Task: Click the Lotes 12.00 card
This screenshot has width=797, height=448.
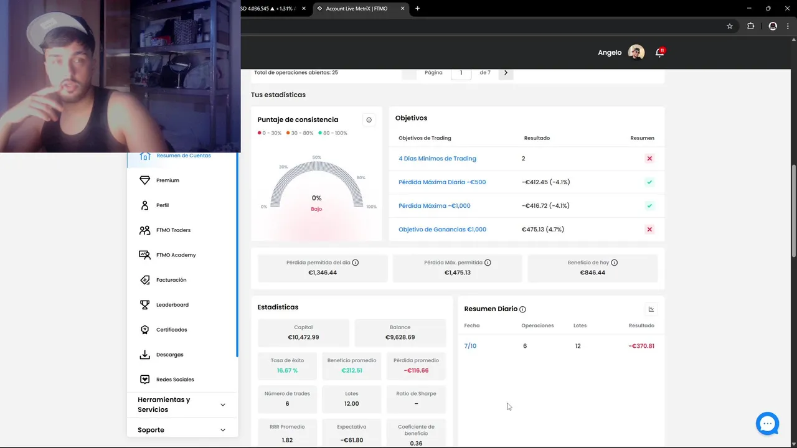Action: point(352,399)
